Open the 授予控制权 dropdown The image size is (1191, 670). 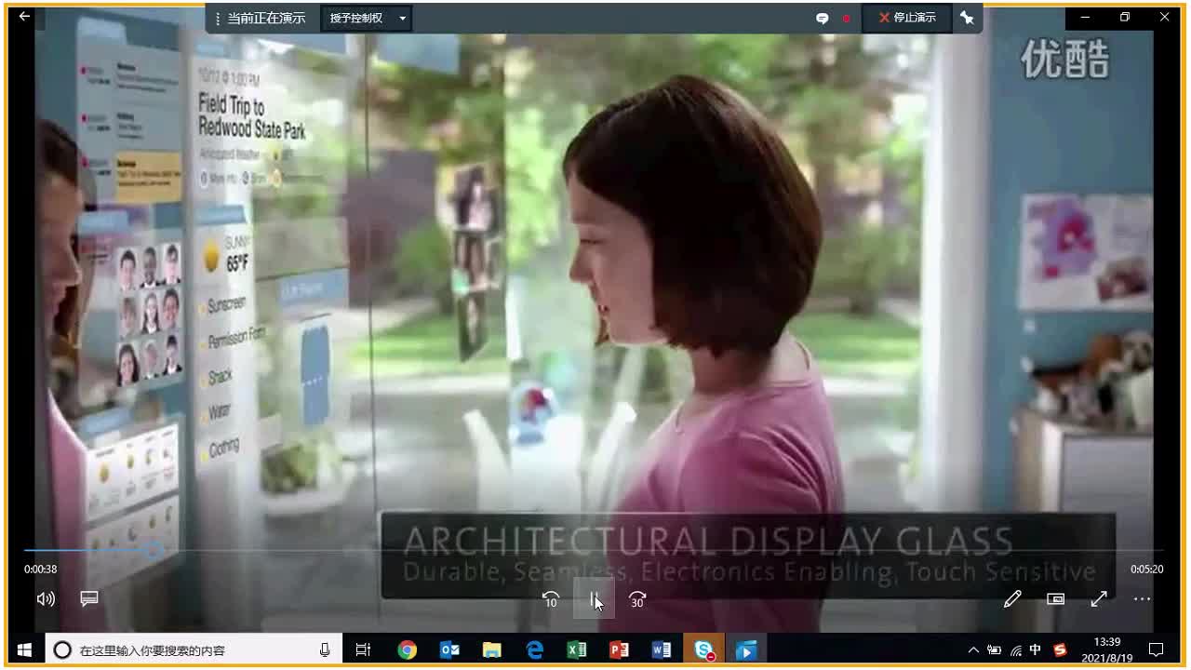point(367,18)
